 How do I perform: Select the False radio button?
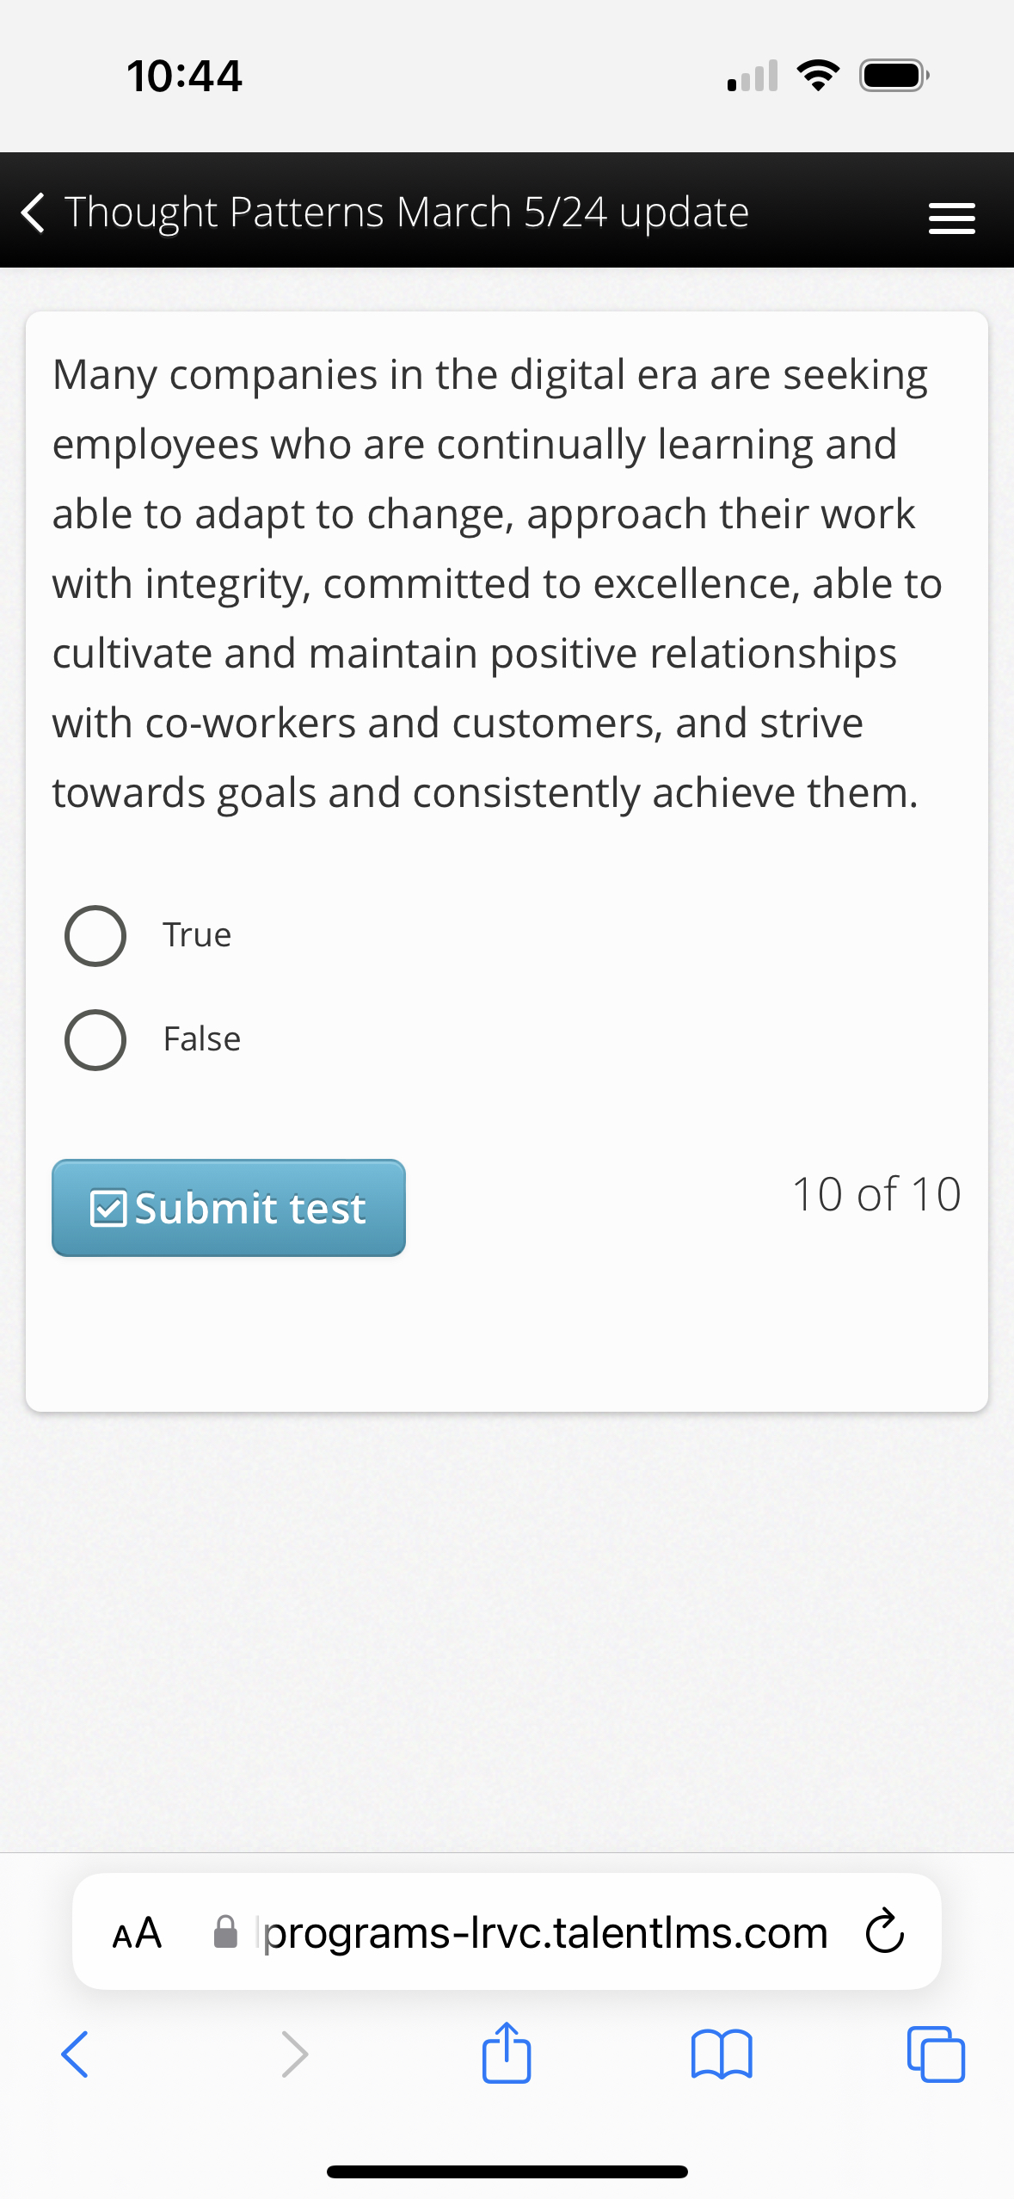pyautogui.click(x=95, y=1040)
